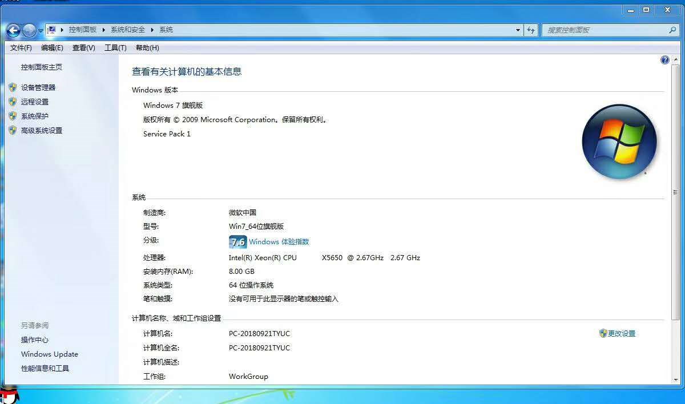Screen dimensions: 685x404
Task: Click the RAM value 8.00 GB
Action: coord(241,272)
